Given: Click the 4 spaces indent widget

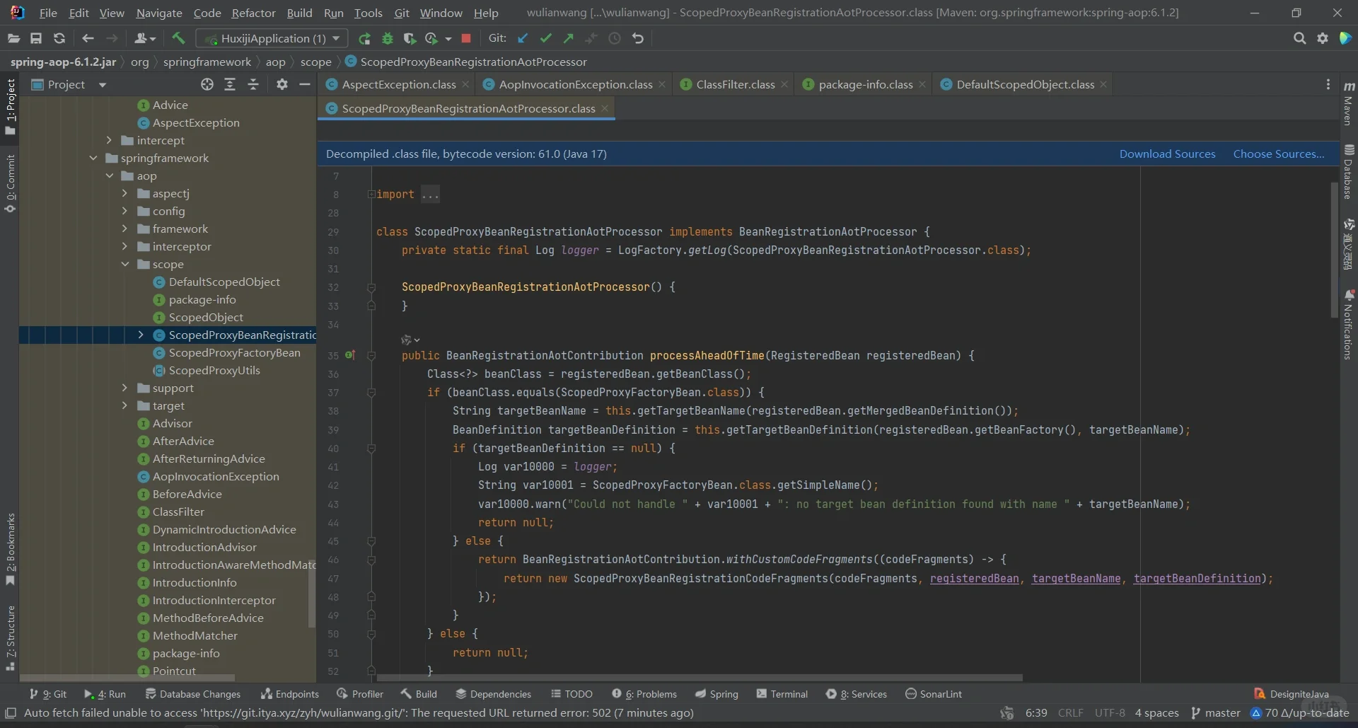Looking at the screenshot, I should point(1156,712).
